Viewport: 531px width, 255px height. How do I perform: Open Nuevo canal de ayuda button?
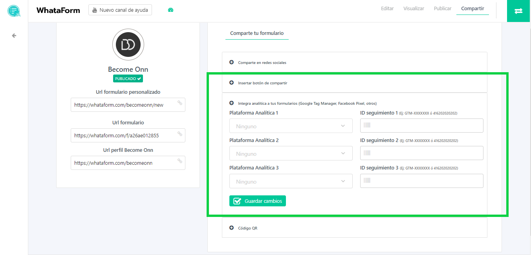tap(120, 10)
